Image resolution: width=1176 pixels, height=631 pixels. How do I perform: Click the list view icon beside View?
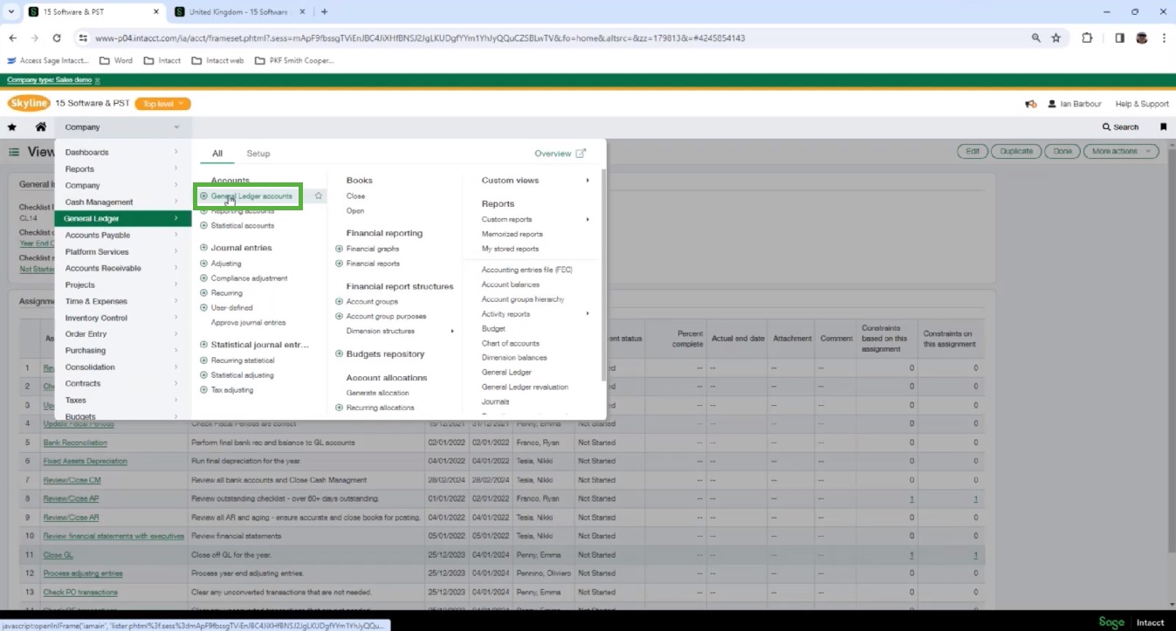coord(14,151)
